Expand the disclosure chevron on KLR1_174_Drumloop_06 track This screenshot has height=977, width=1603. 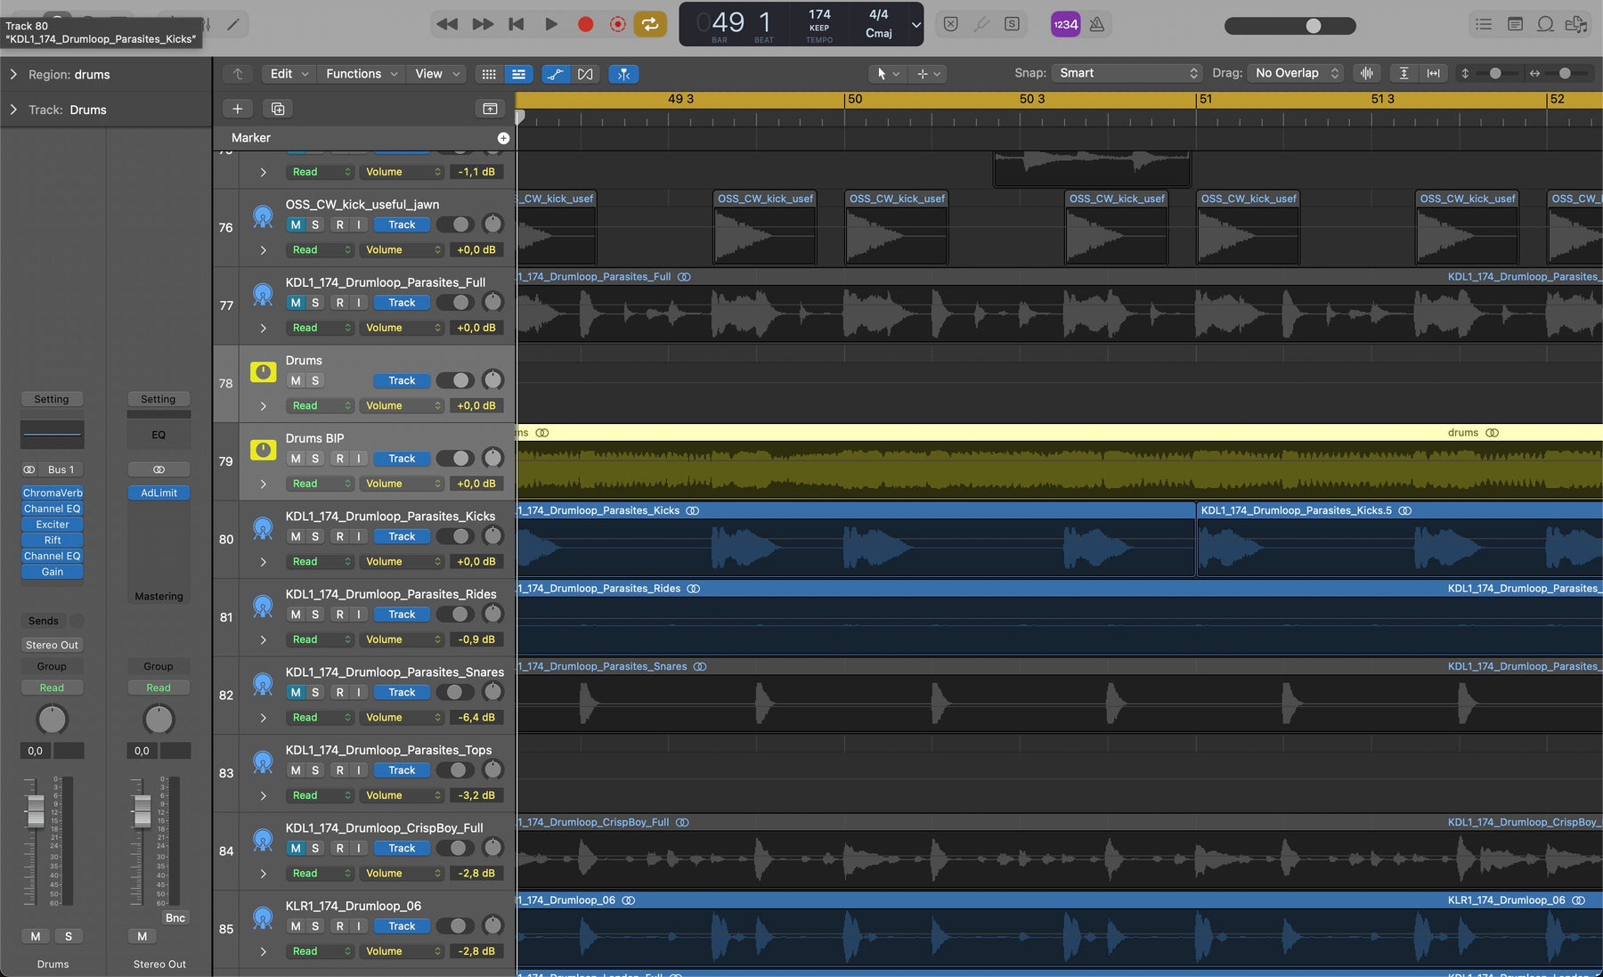pyautogui.click(x=263, y=952)
